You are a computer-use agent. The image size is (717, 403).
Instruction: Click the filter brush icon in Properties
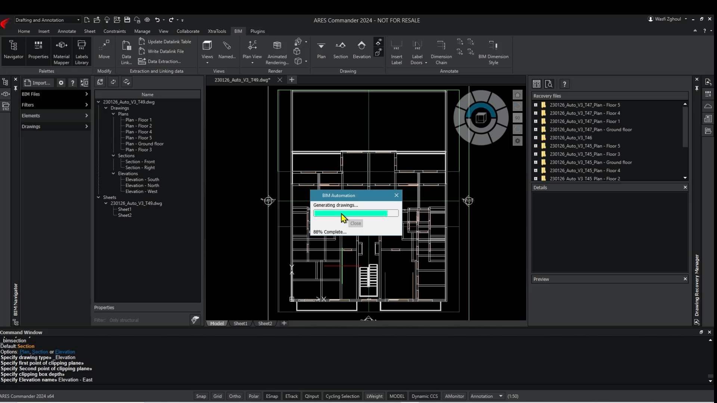[x=195, y=320]
